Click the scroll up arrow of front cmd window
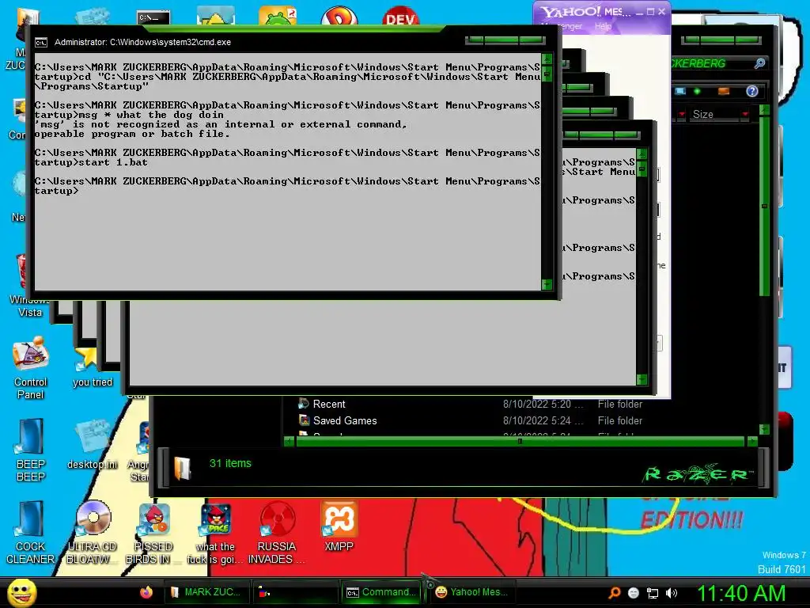Viewport: 810px width, 608px height. [x=547, y=59]
